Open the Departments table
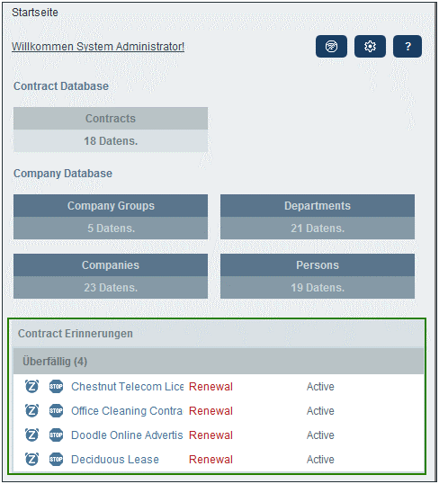Image resolution: width=439 pixels, height=484 pixels. [x=318, y=217]
